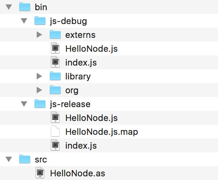Screen dimensions: 218x180
Task: Collapse the src folder using its triangle
Action: point(9,160)
